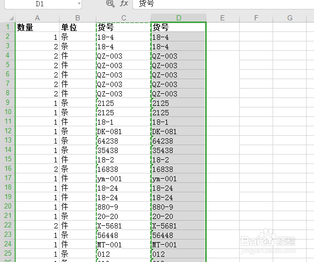The height and width of the screenshot is (262, 314).
Task: Click cell C24 with MT-001
Action: [124, 244]
